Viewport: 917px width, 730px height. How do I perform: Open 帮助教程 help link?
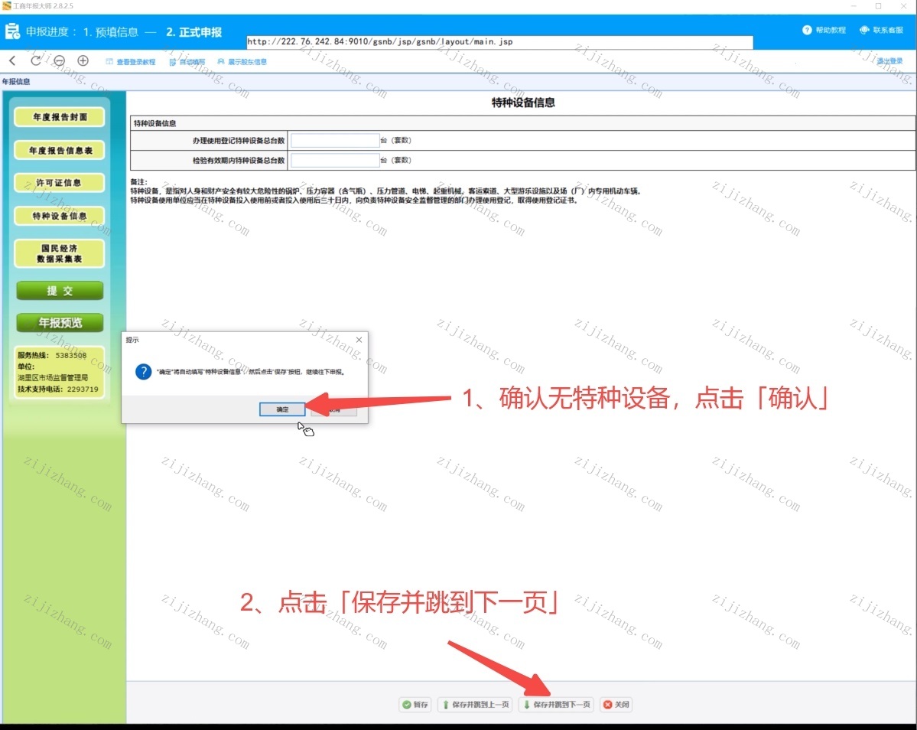[x=824, y=30]
